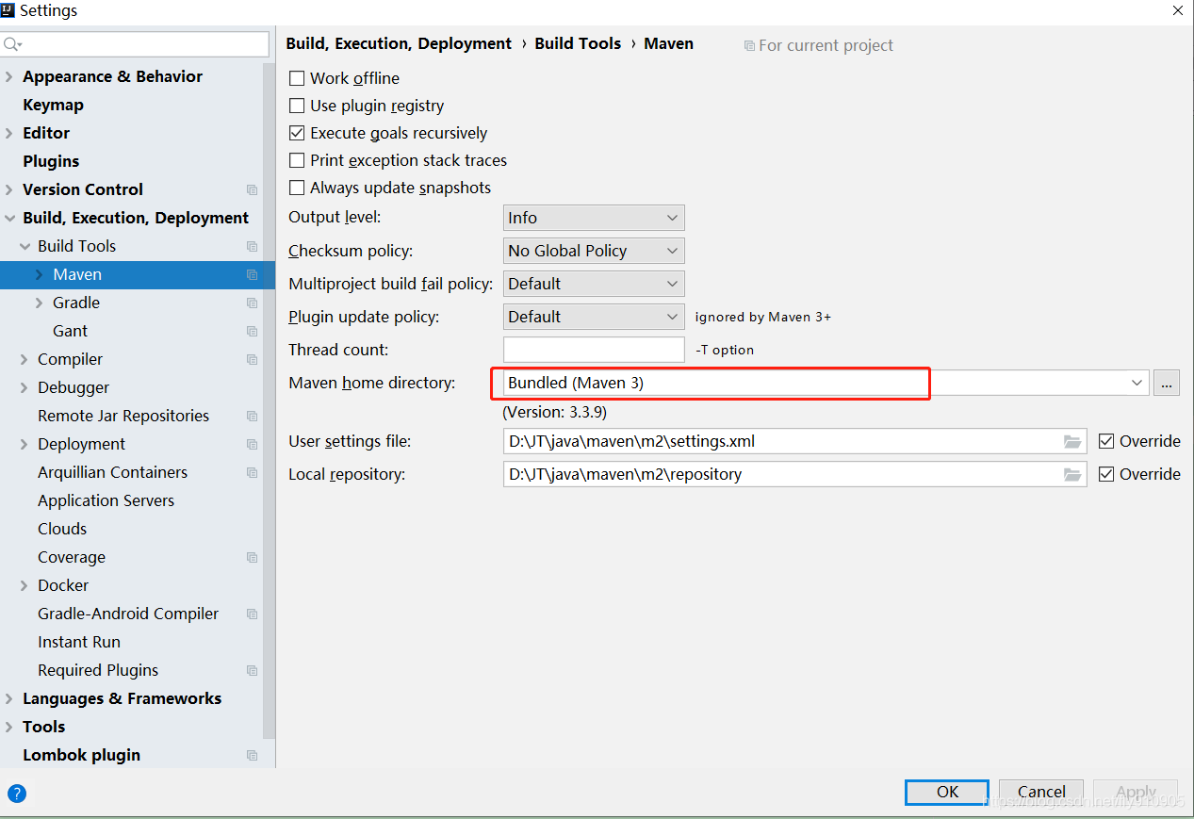The height and width of the screenshot is (819, 1194).
Task: Click project-level icon beside Coverage
Action: coord(252,557)
